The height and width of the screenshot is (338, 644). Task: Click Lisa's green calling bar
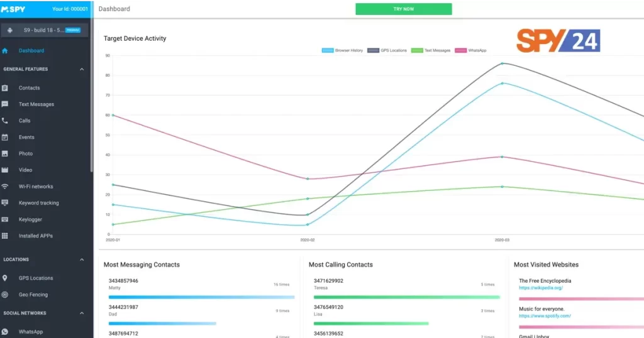[371, 324]
